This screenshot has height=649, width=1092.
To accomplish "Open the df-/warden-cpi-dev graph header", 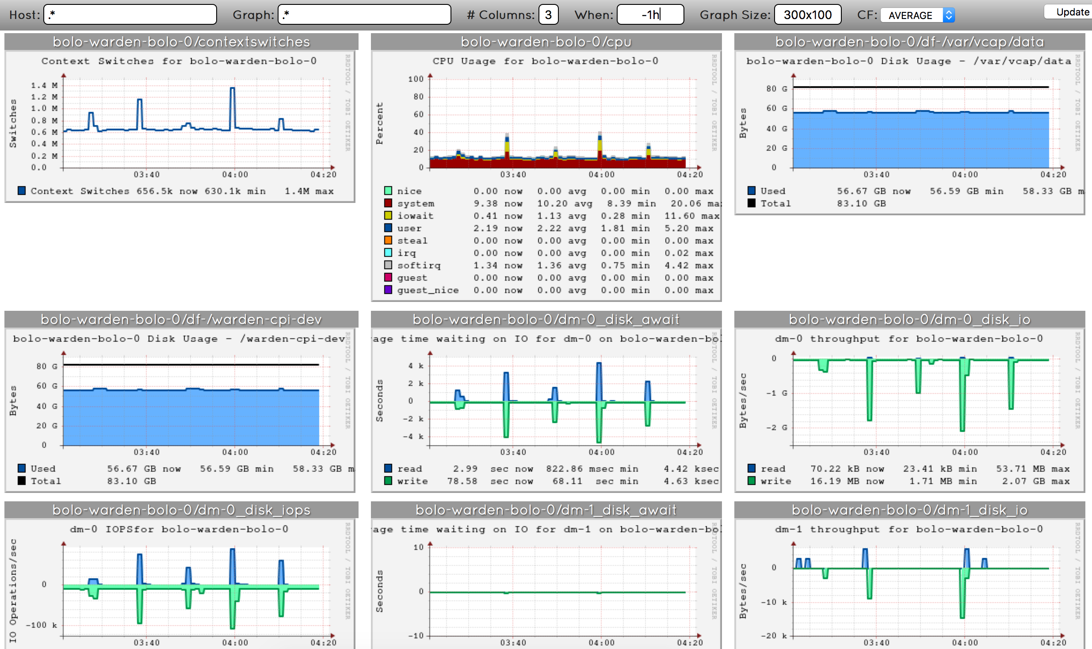I will point(181,319).
